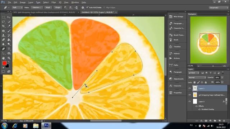The image size is (230, 129).
Task: Select the Pen tool in toolbox
Action: click(3, 49)
